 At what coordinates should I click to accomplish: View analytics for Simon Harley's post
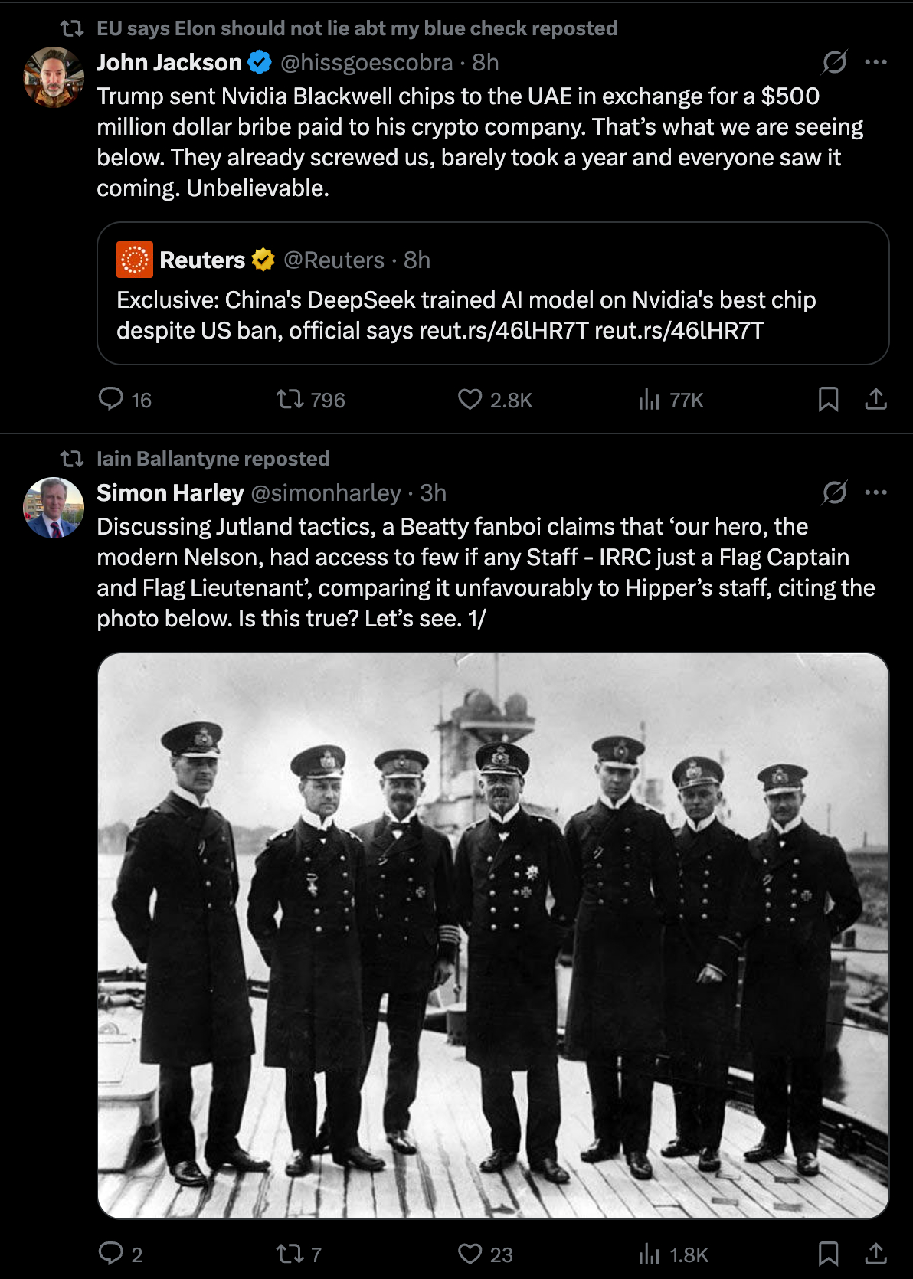pos(649,1254)
